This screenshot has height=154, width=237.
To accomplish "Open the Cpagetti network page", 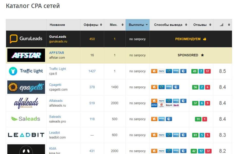I will (55, 85).
